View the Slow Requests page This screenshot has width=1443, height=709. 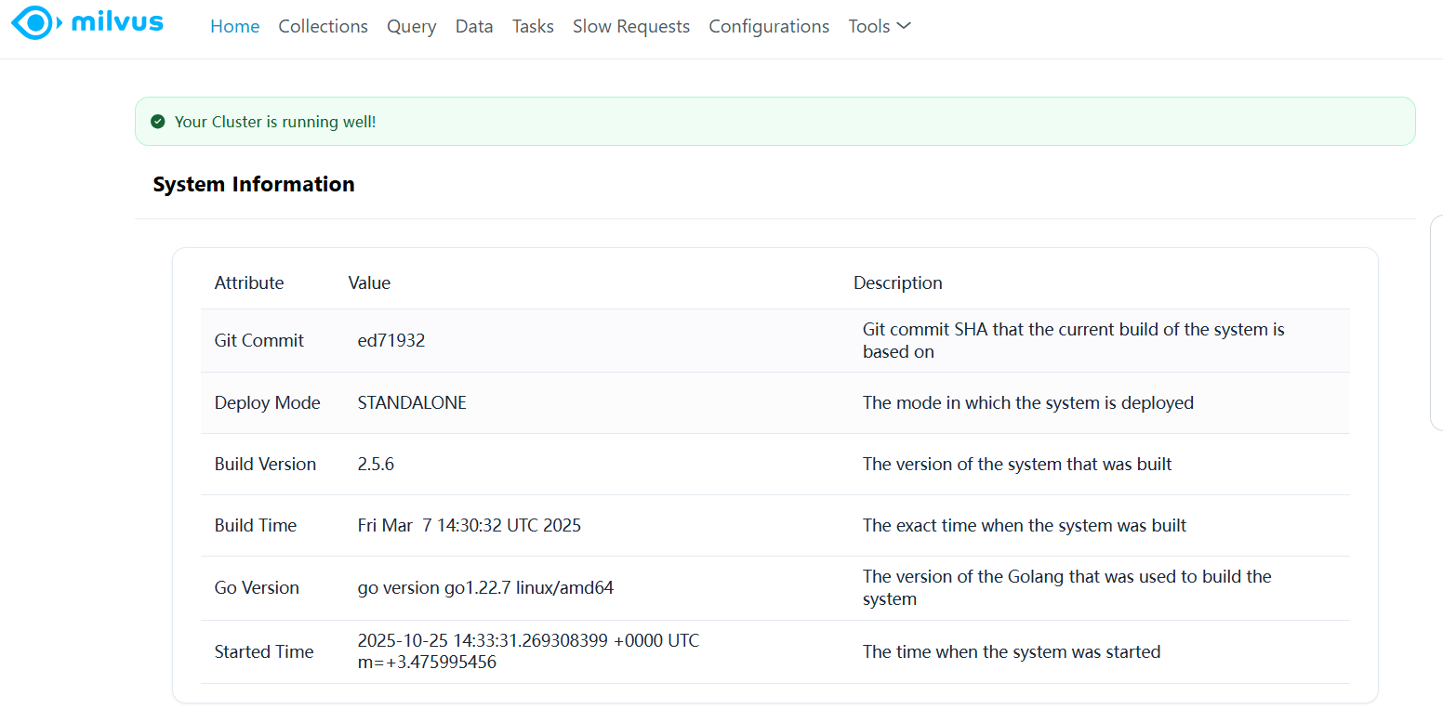click(x=631, y=26)
